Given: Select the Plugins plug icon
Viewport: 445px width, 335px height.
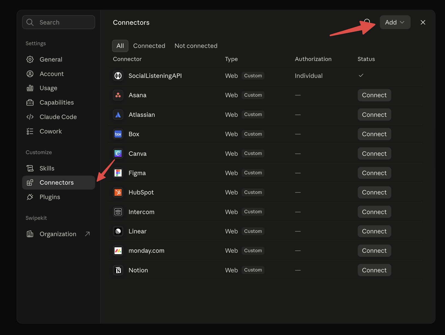Looking at the screenshot, I should point(30,197).
